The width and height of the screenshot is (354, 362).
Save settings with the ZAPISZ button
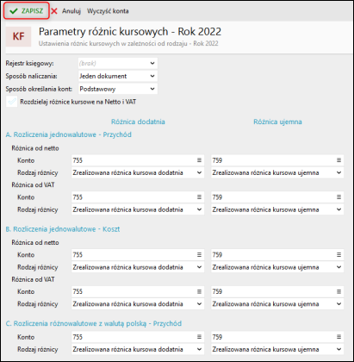(x=27, y=11)
